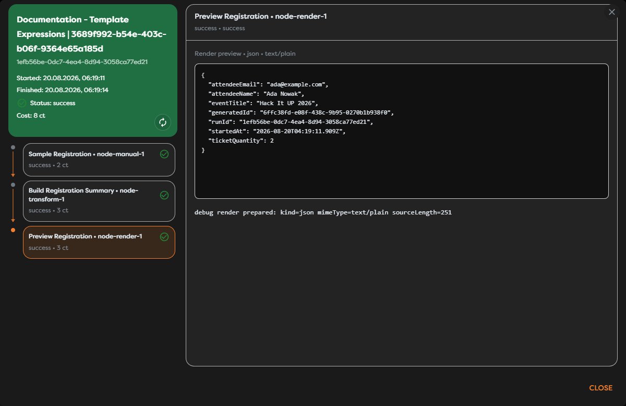
Task: Click the refresh icon in the run summary card
Action: [163, 122]
